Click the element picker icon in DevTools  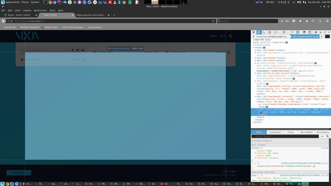(x=253, y=32)
